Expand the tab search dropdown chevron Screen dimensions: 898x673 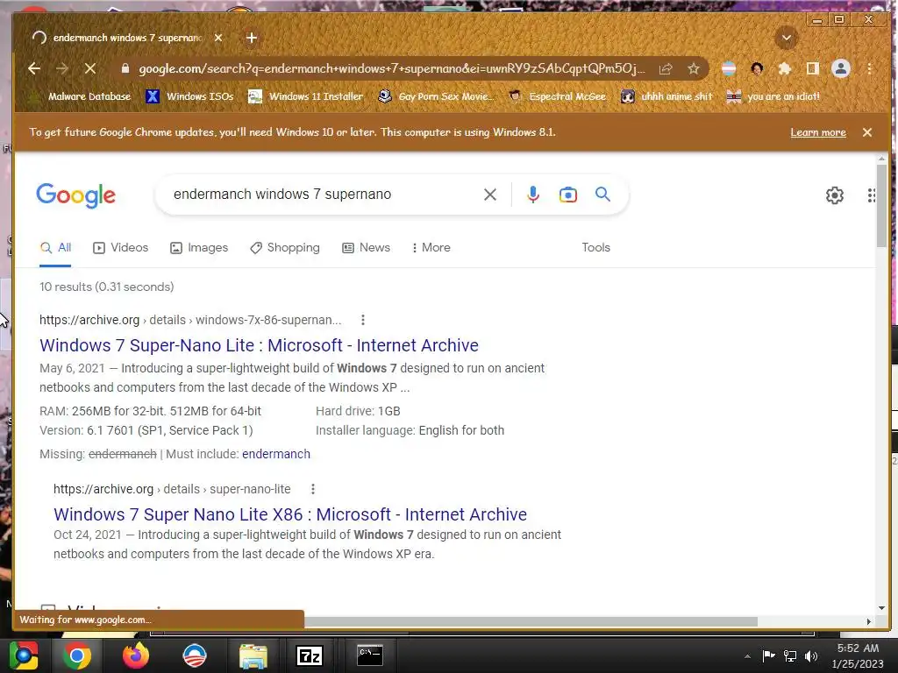787,38
